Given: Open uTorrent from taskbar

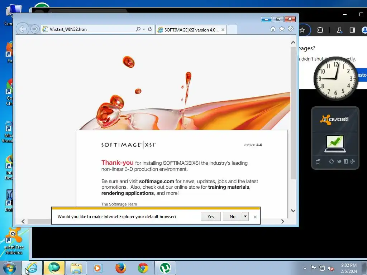Looking at the screenshot, I should (165, 268).
